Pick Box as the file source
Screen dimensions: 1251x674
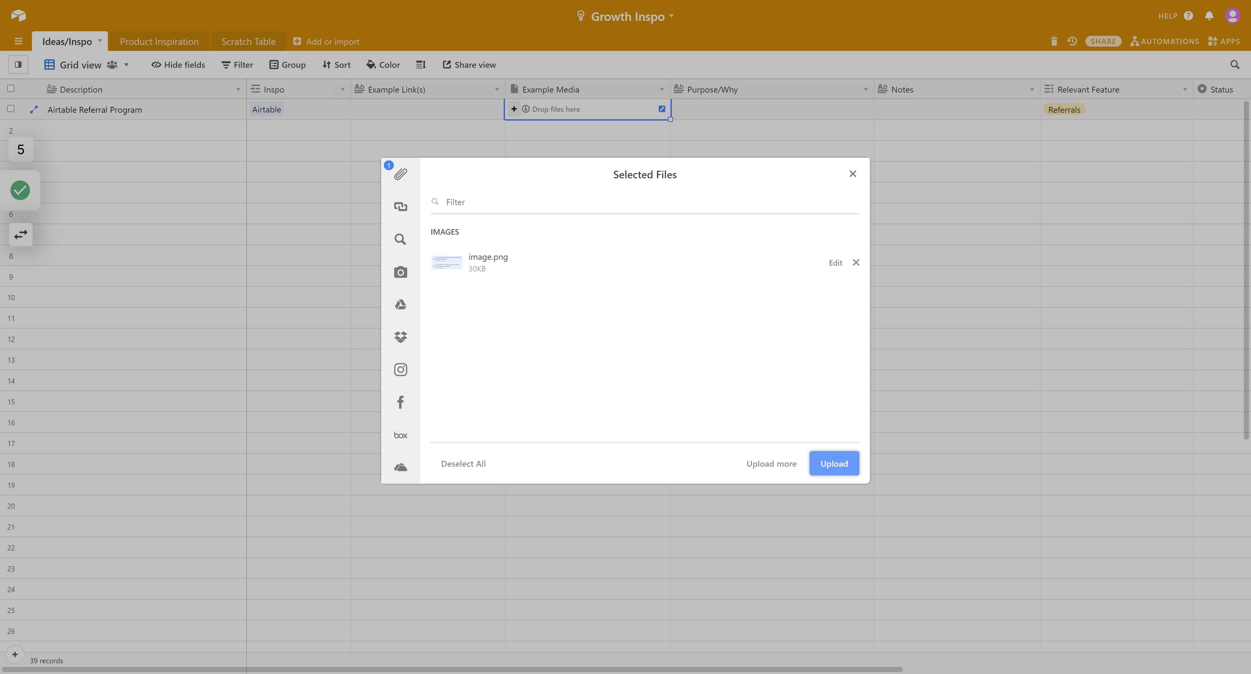[400, 435]
